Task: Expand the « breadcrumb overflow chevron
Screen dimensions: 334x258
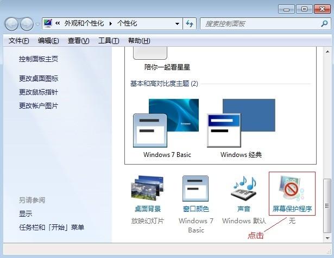Action: tap(58, 23)
